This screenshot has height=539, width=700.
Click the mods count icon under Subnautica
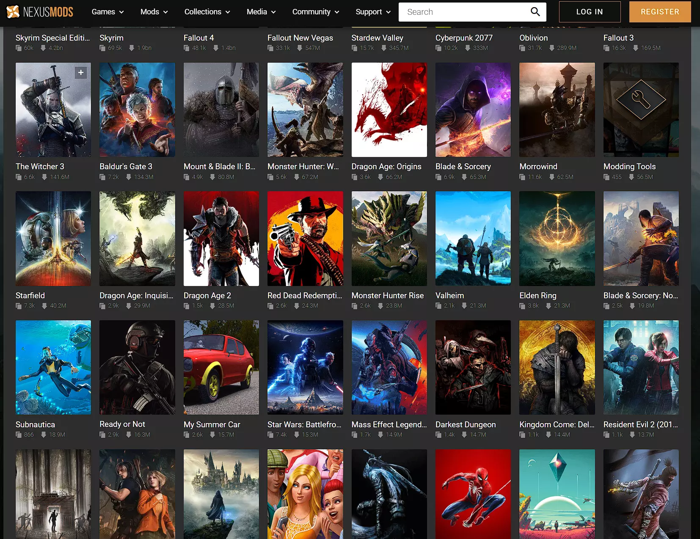coord(19,435)
